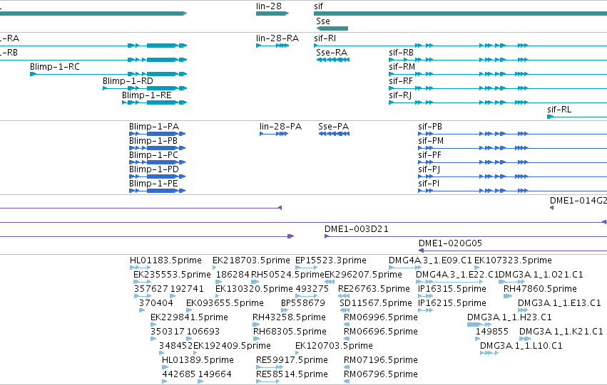Select the DME1-020G05 clone label
The image size is (607, 385).
pos(450,243)
